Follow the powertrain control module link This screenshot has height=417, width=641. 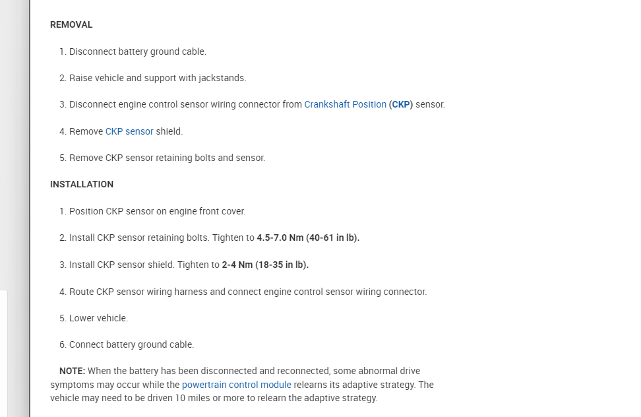236,385
